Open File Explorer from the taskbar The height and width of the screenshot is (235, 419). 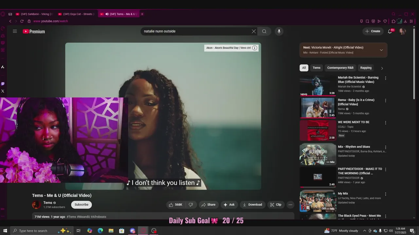tap(111, 231)
